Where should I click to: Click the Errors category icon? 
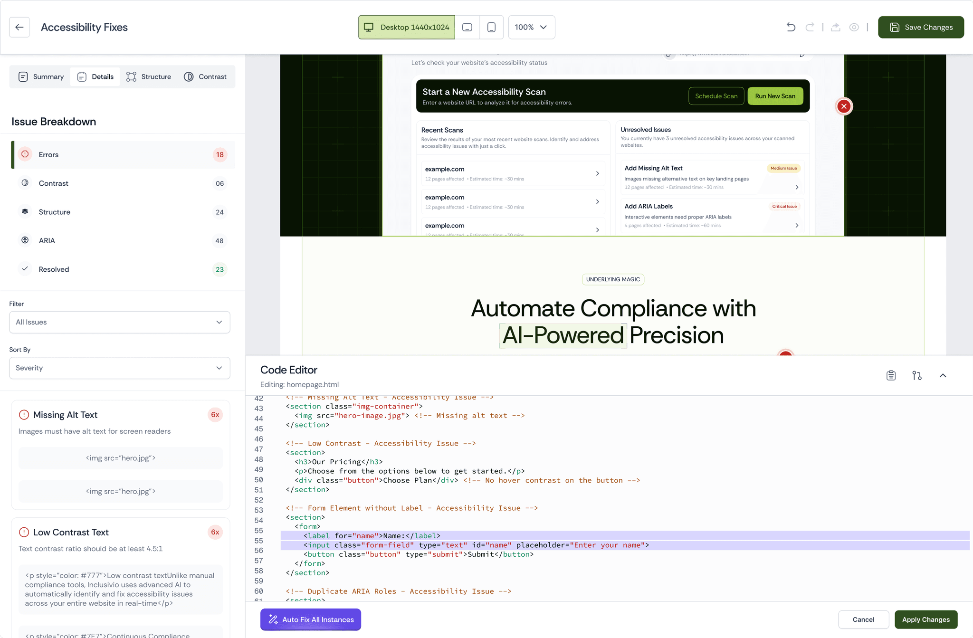(x=25, y=154)
